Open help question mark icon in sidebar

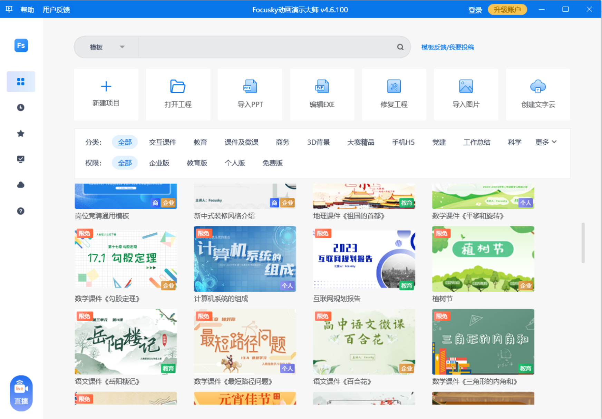pyautogui.click(x=21, y=211)
